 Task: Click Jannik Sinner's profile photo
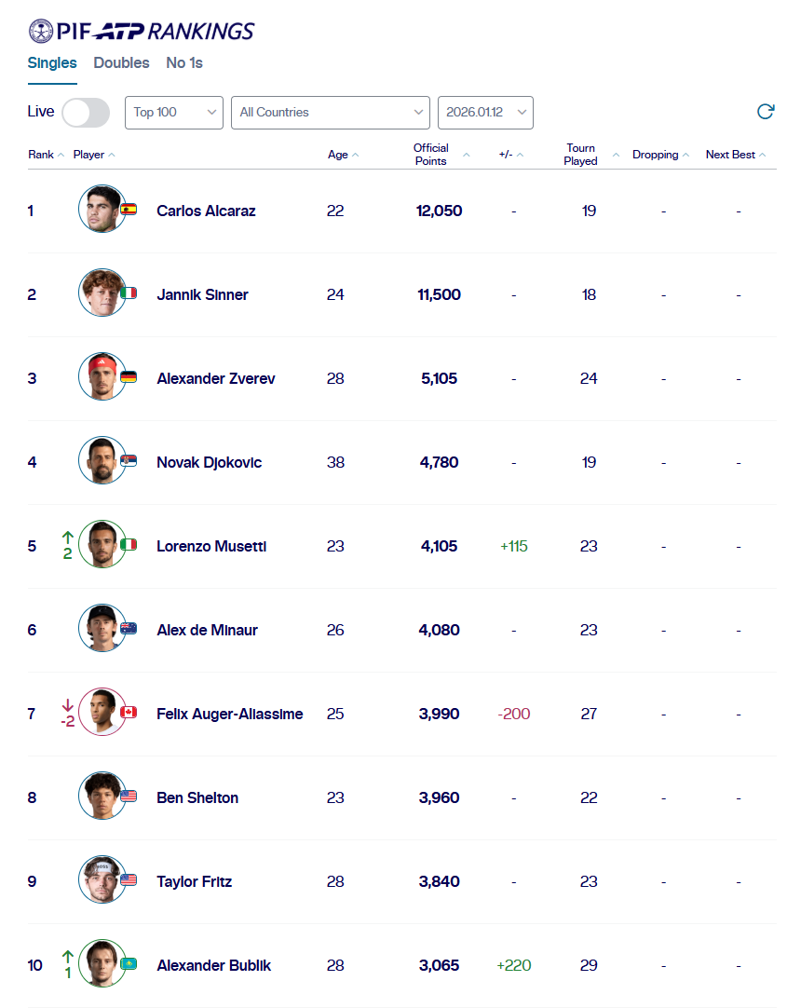[102, 293]
